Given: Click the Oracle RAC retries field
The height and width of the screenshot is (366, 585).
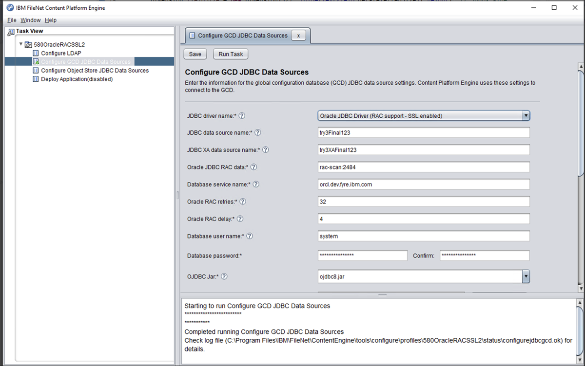Looking at the screenshot, I should (x=424, y=201).
